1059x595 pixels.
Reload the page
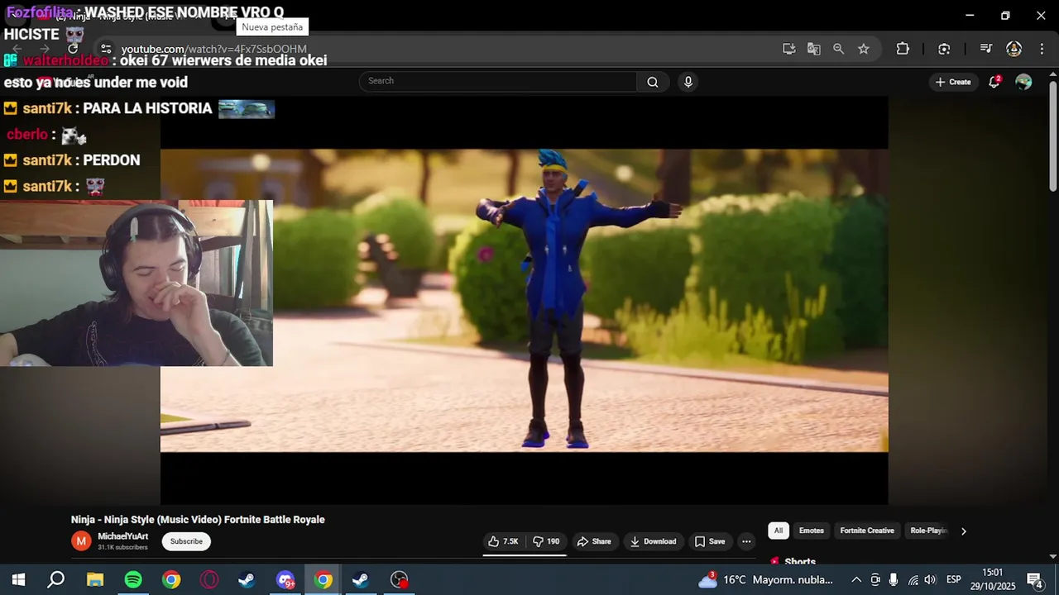[x=73, y=49]
